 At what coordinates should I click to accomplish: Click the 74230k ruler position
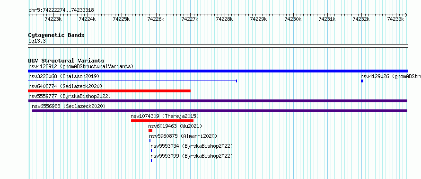[293, 19]
